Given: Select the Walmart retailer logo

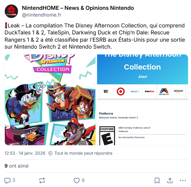Looking at the screenshot, I should click(x=135, y=91).
